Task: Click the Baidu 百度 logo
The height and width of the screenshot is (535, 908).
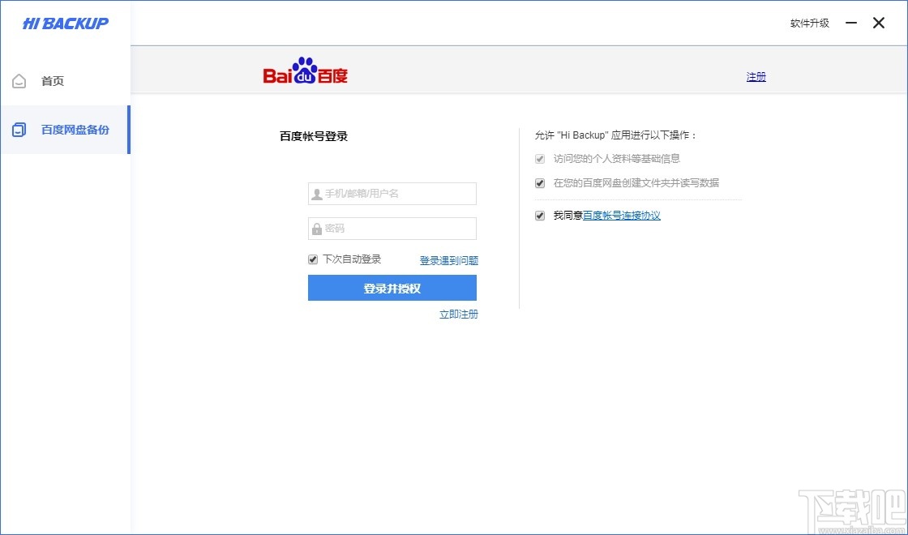Action: tap(304, 72)
